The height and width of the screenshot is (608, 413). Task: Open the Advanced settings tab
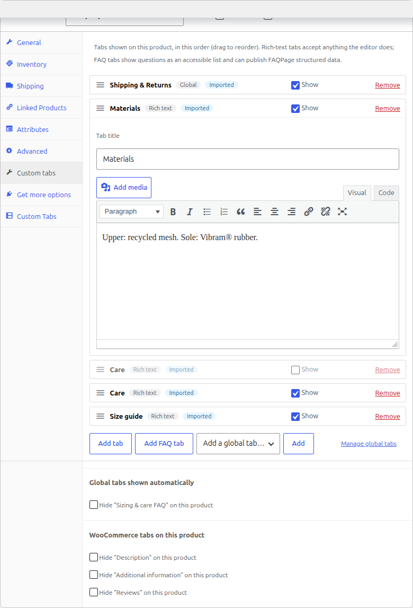click(41, 151)
